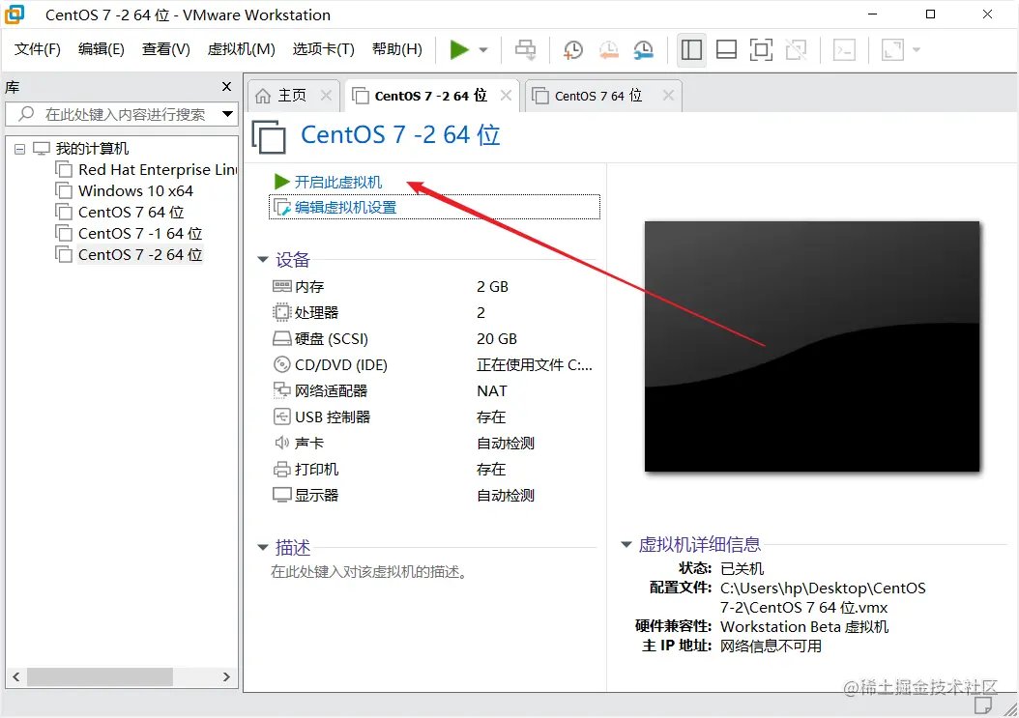The image size is (1019, 718).
Task: Click the message log icon in status bar
Action: pos(982,705)
